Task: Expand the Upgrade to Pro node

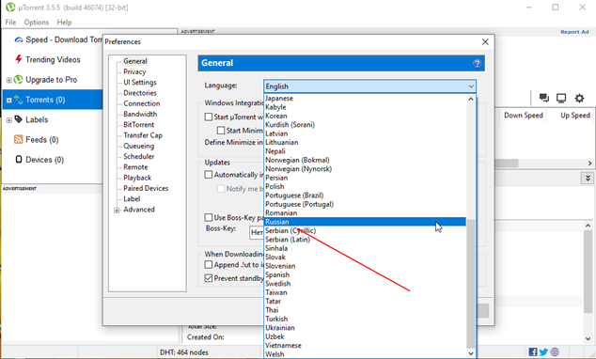Action: coord(8,80)
